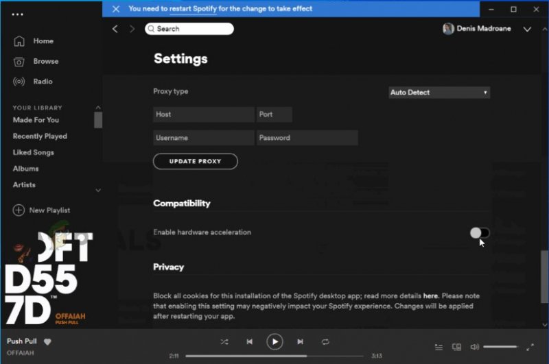The width and height of the screenshot is (549, 364).
Task: Skip to next track
Action: click(300, 341)
